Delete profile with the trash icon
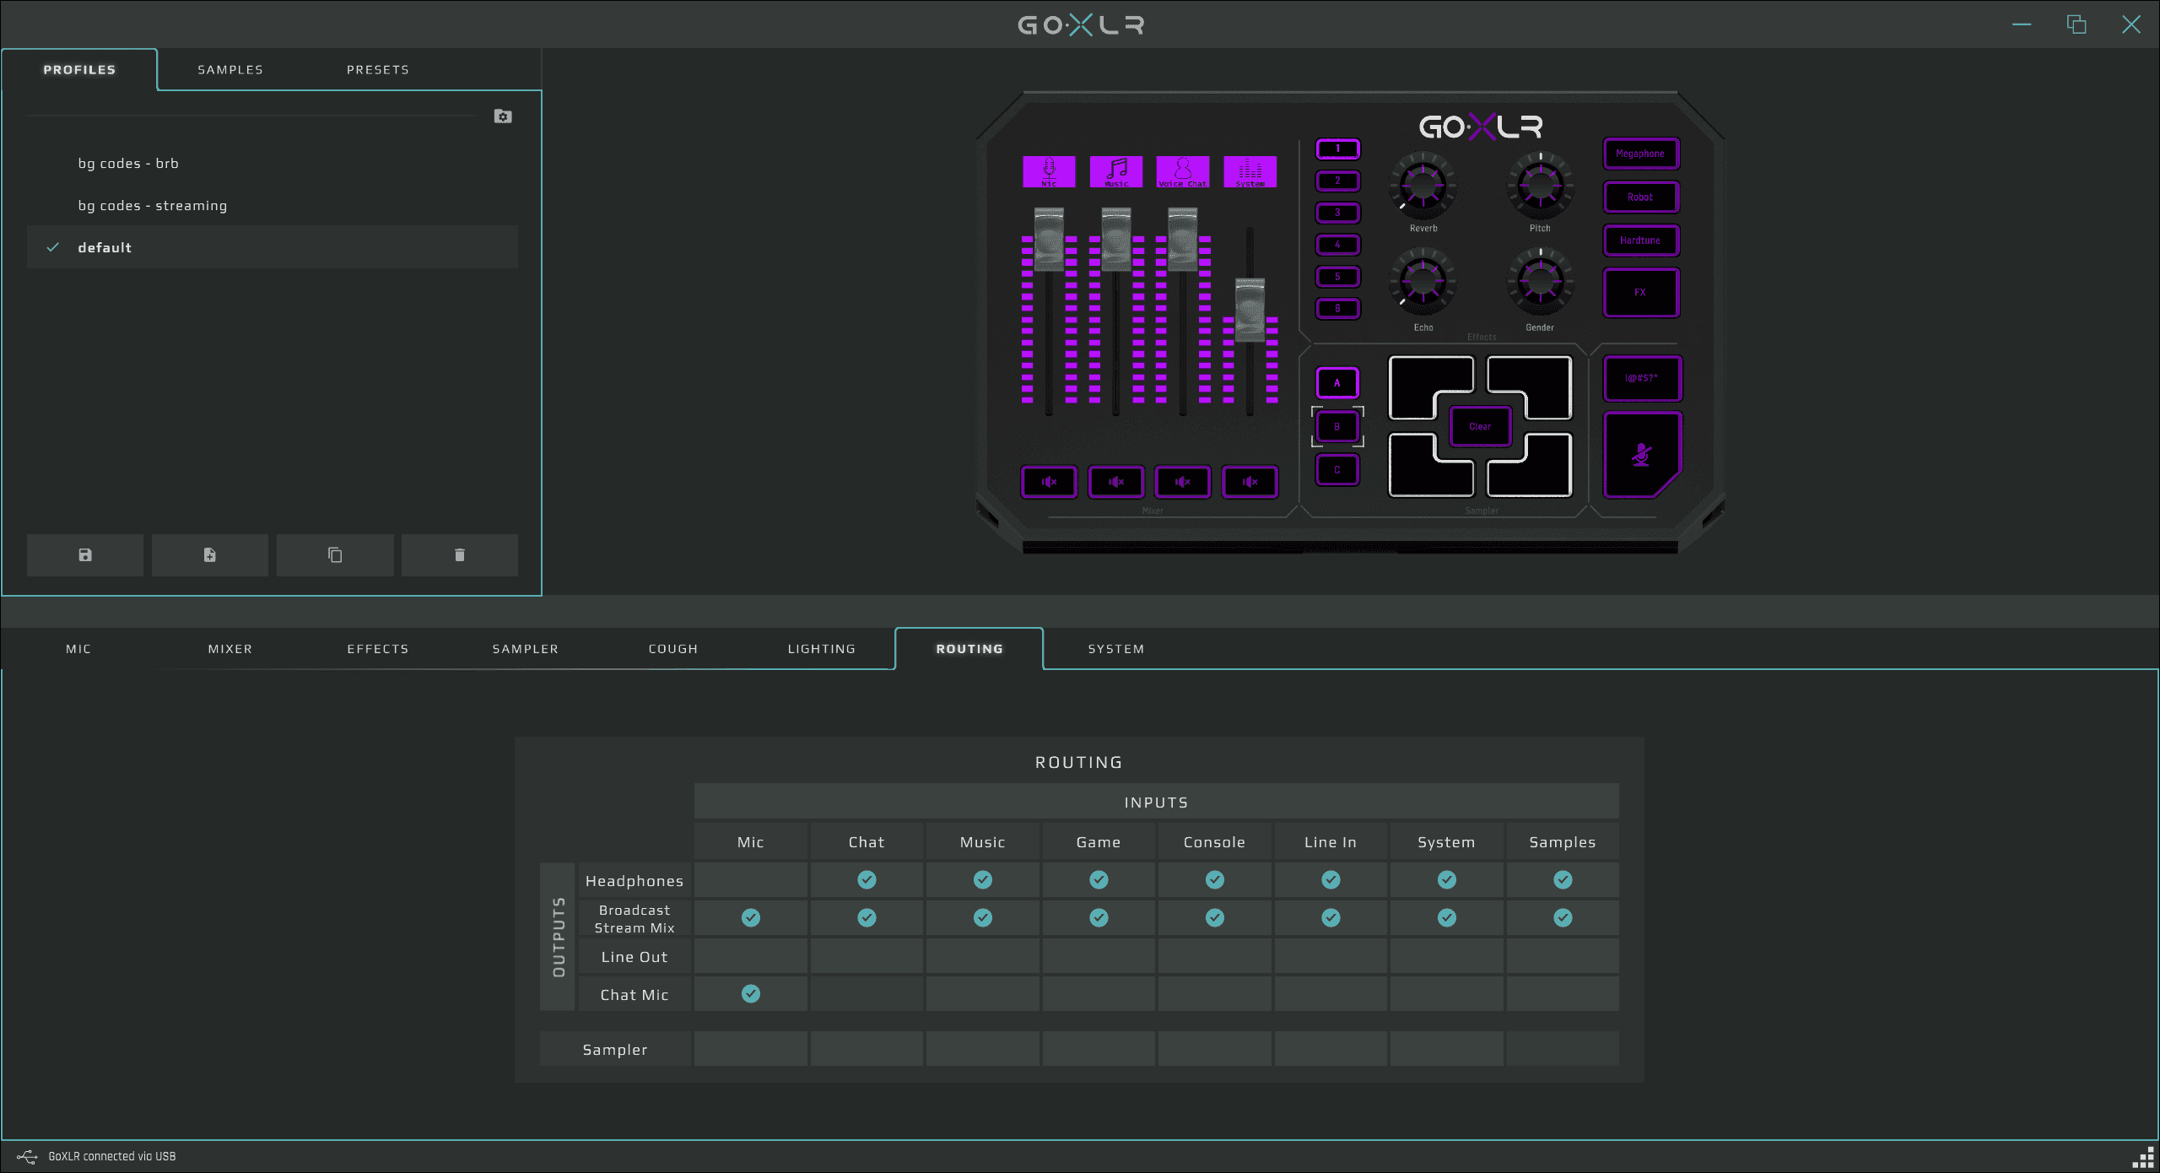The image size is (2160, 1173). click(459, 554)
